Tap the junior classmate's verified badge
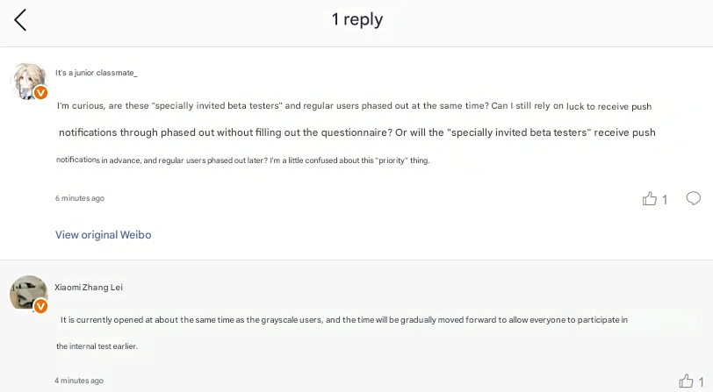Screen dimensions: 713x392 point(40,93)
